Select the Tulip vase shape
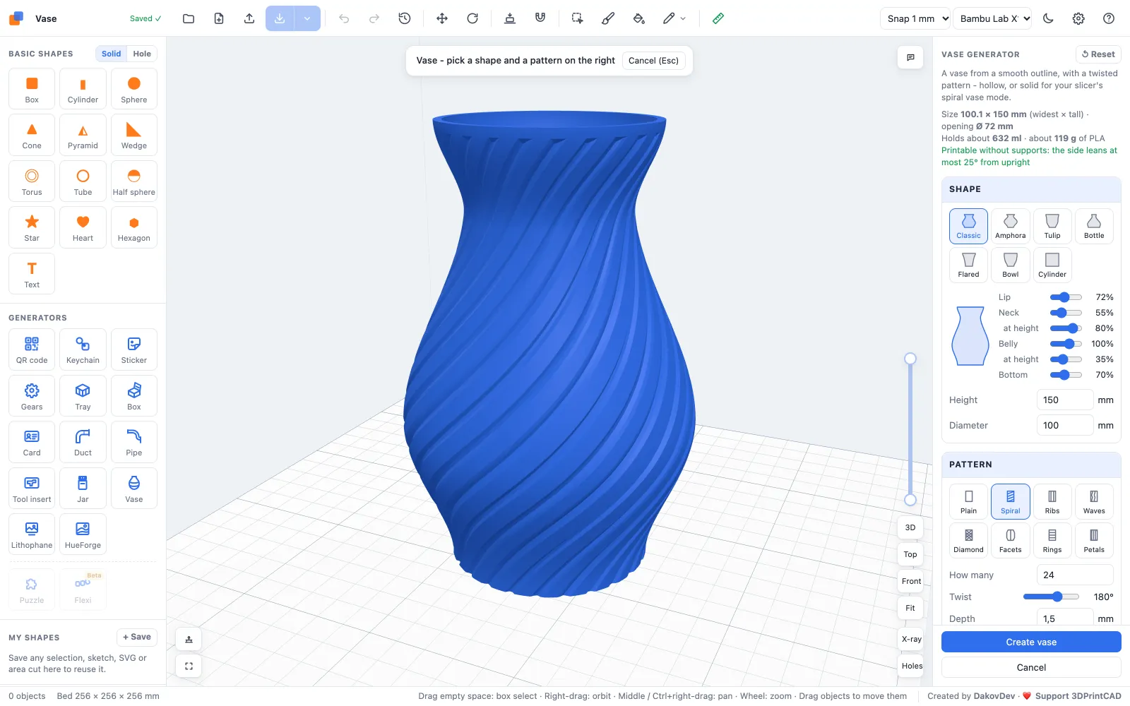The height and width of the screenshot is (706, 1130). (1052, 226)
